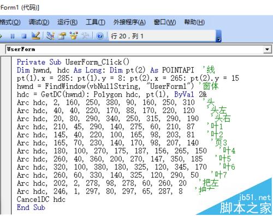Click the ByVal keyword in Polygon call
This screenshot has height=216, width=273.
(184, 94)
